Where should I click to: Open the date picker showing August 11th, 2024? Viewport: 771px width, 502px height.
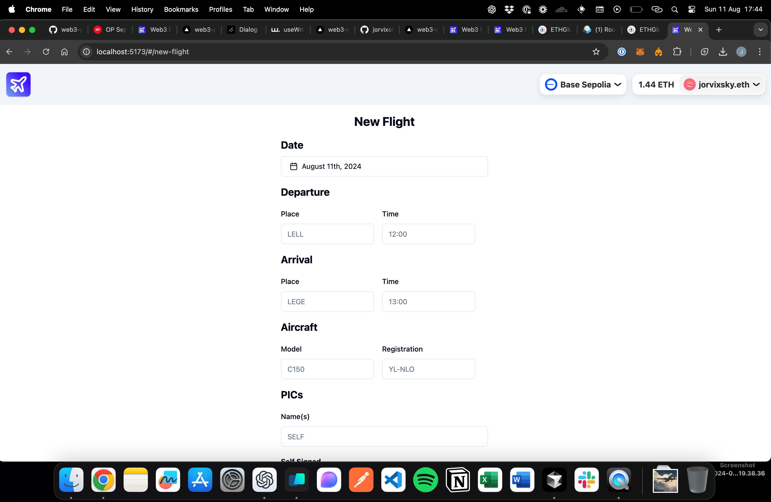tap(384, 166)
